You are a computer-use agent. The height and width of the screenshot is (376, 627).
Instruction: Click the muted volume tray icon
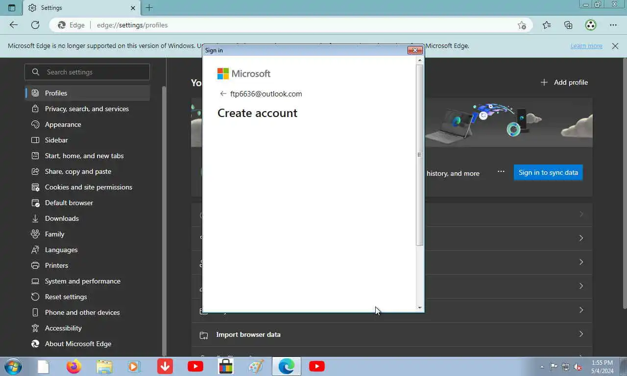[578, 367]
